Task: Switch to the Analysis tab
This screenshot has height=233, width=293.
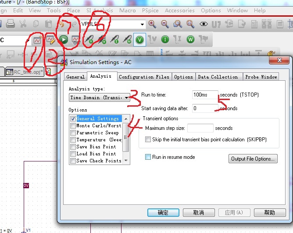Action: 101,76
